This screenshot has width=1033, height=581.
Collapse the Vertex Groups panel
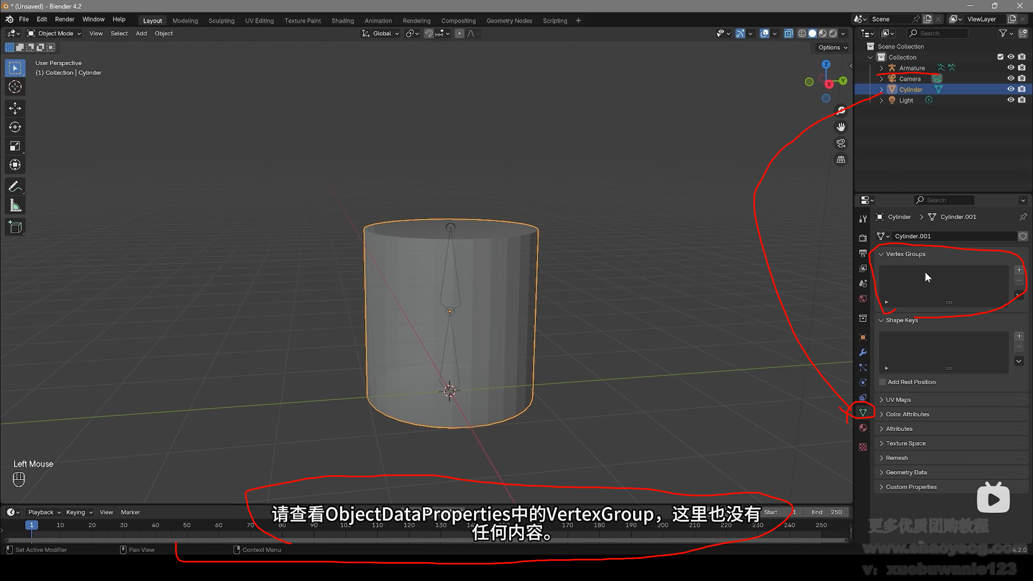[881, 254]
